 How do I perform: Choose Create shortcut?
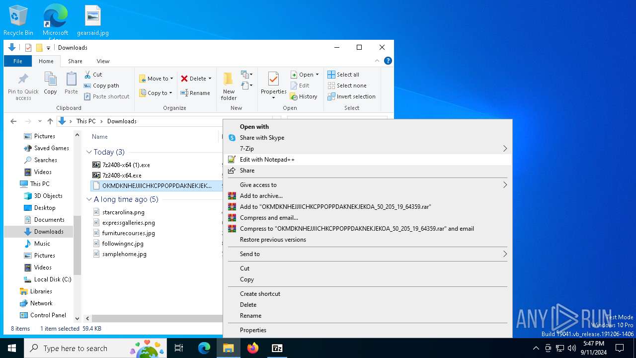368,294
